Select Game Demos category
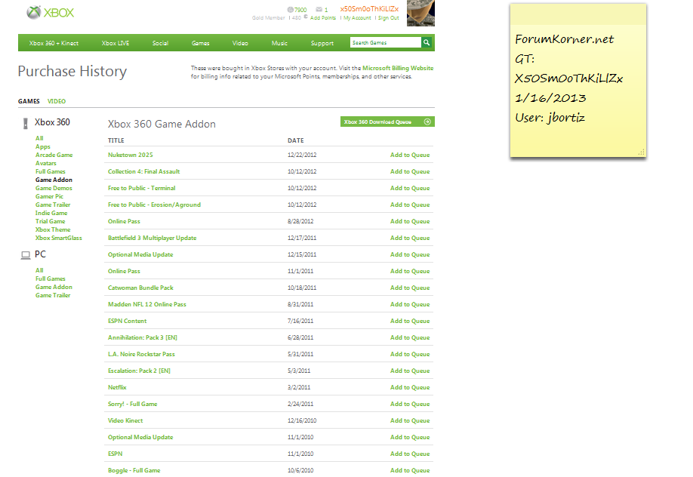693x477 pixels. [54, 188]
